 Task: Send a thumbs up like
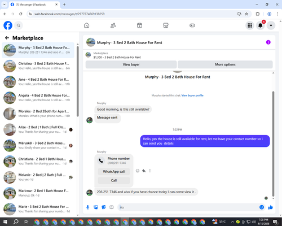click(x=271, y=207)
